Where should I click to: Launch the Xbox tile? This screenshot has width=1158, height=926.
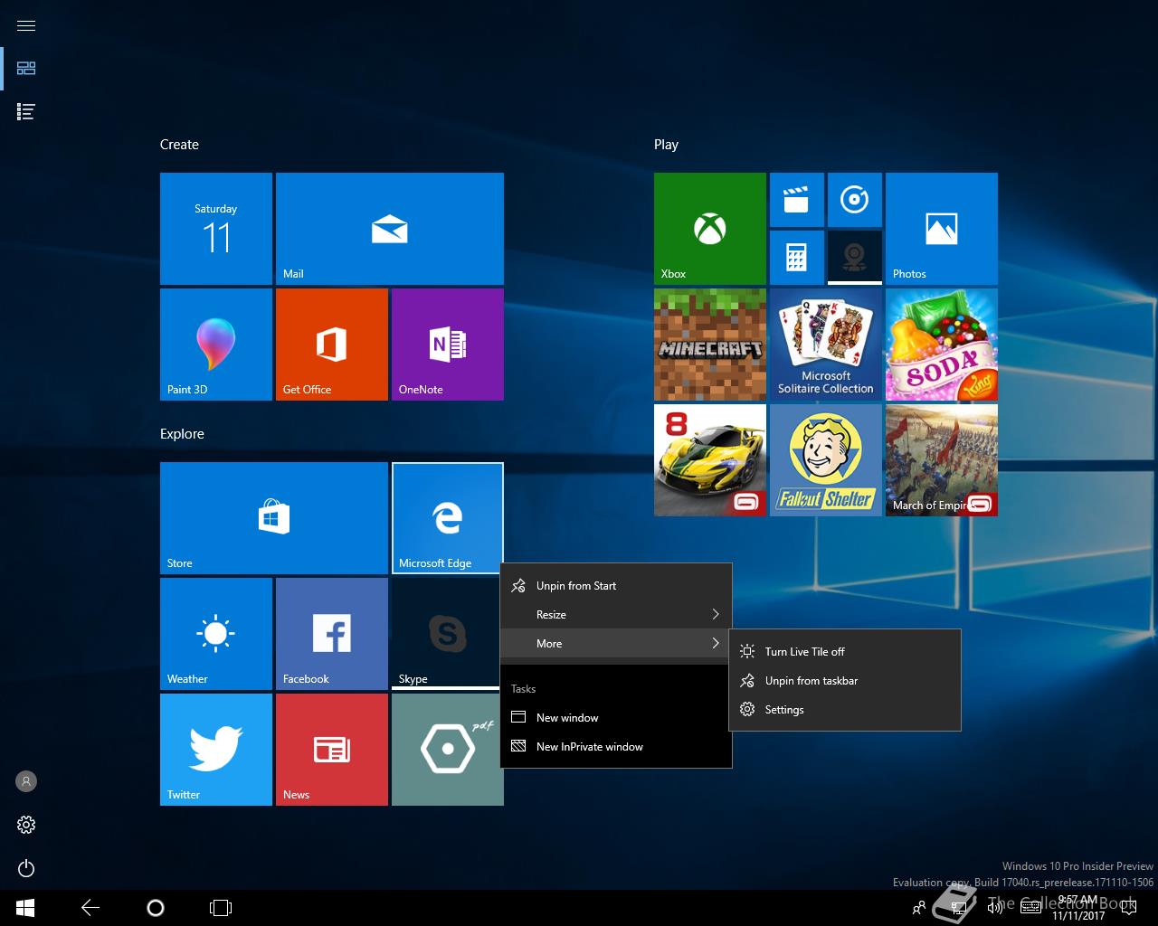coord(710,229)
